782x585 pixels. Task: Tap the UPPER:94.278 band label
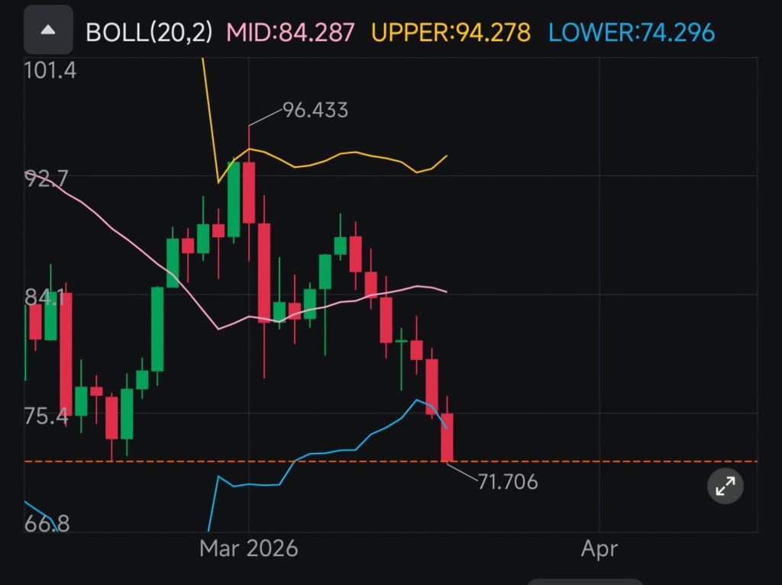tap(451, 32)
